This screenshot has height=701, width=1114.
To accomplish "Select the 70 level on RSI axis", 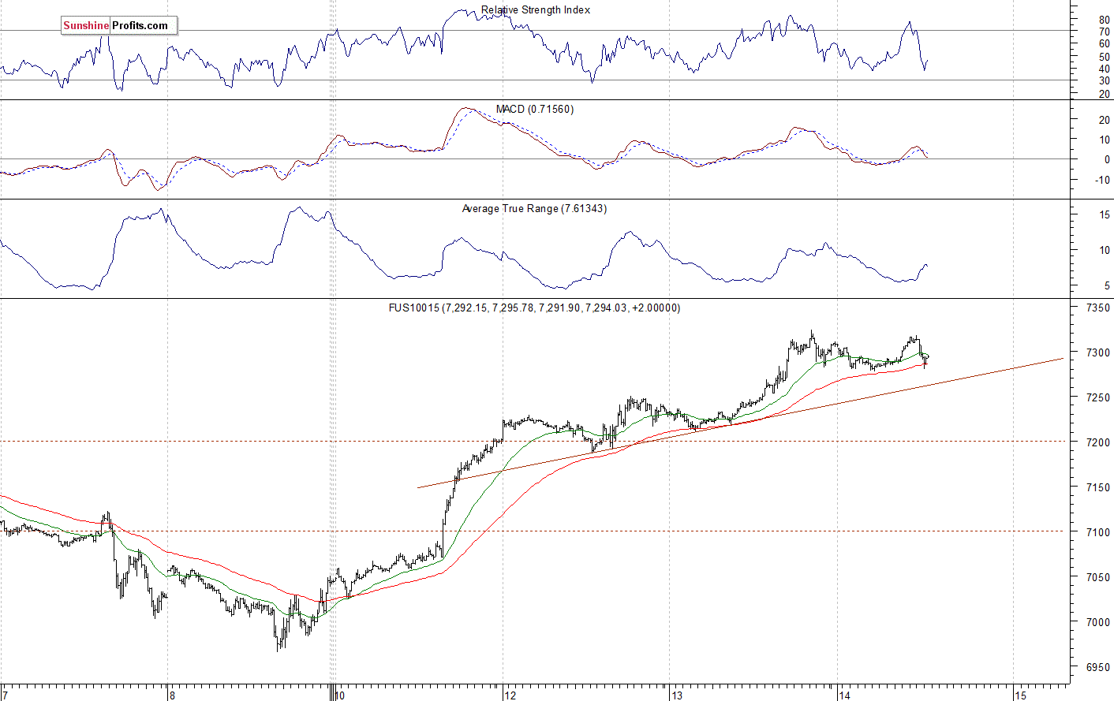I will click(1104, 32).
